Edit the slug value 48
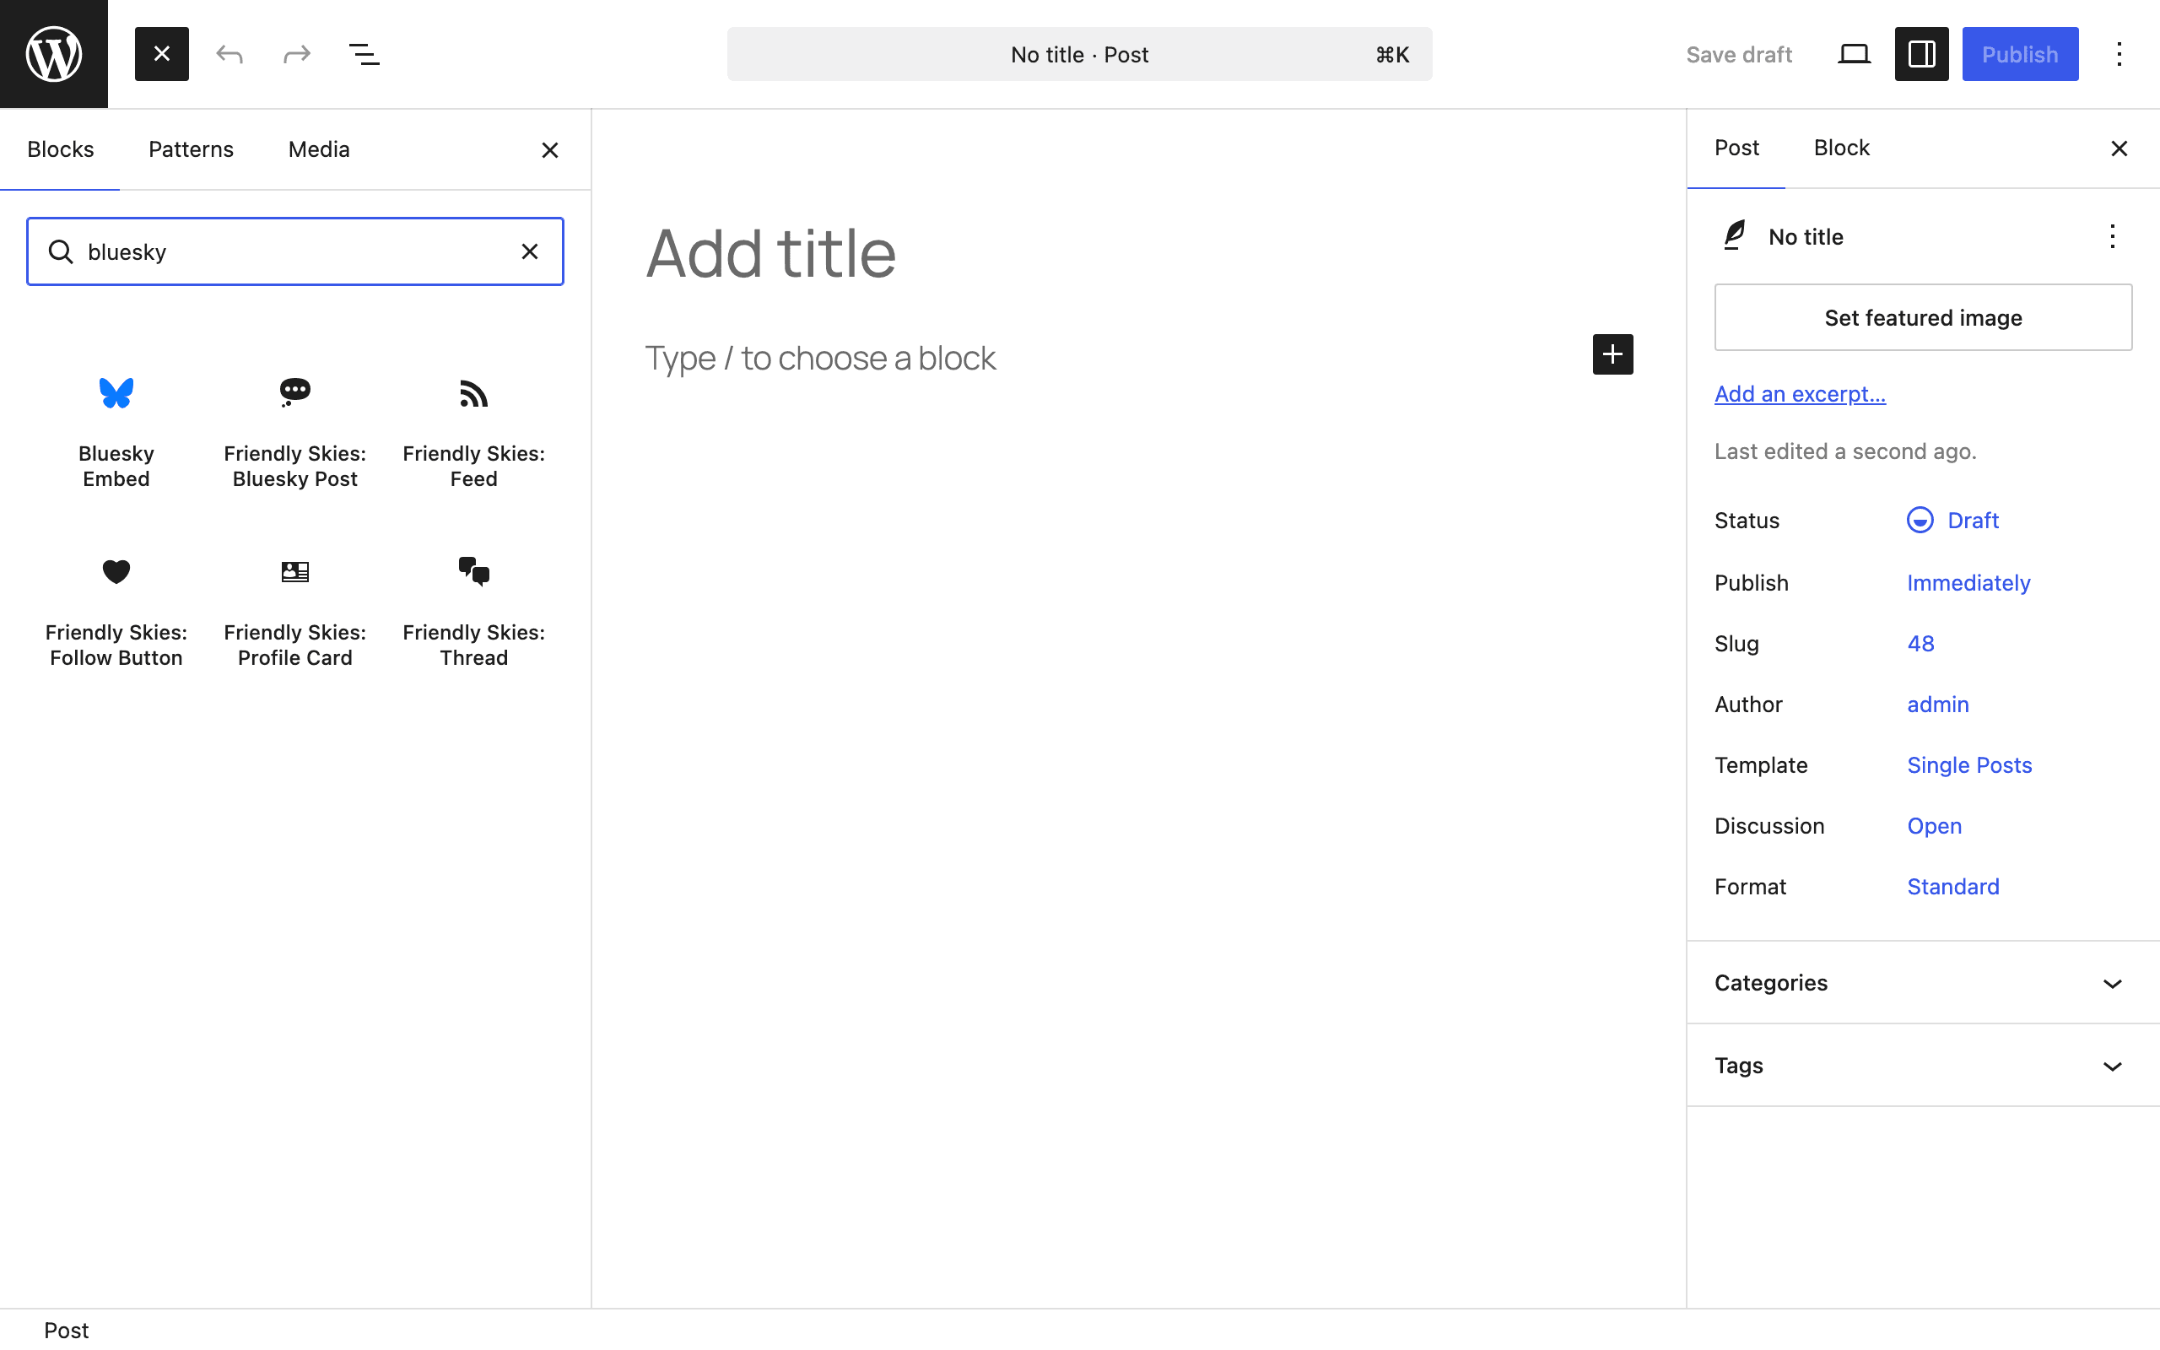This screenshot has width=2160, height=1350. (x=1920, y=643)
